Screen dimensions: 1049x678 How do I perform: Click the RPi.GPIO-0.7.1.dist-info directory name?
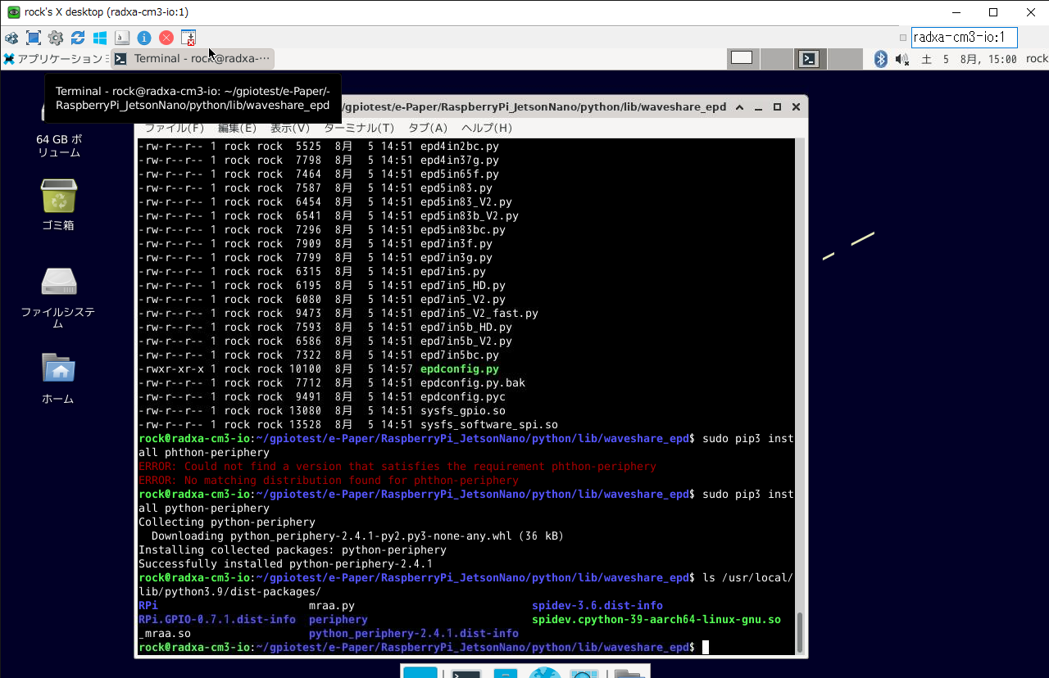tap(217, 620)
